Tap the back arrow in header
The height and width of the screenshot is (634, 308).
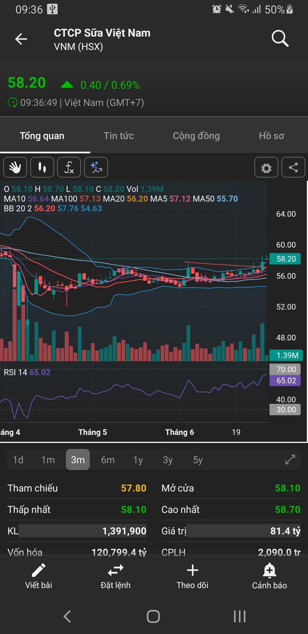(x=21, y=39)
